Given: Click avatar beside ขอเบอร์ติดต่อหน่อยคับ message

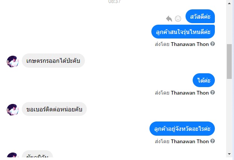Looking at the screenshot, I should click(12, 110).
